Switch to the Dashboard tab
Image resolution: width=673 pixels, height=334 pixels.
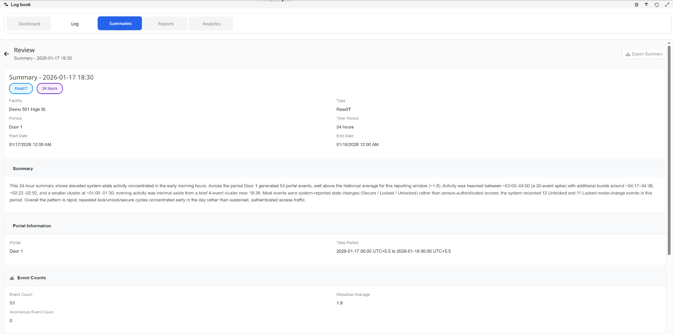coord(29,24)
